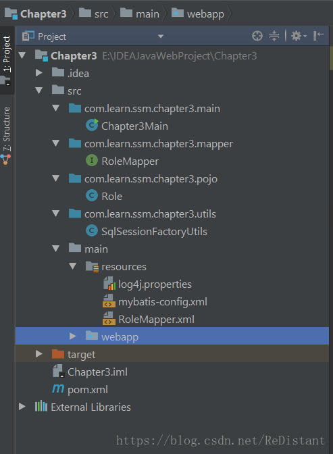The height and width of the screenshot is (454, 333).
Task: Click the mybatis-config.xml file icon
Action: click(109, 301)
